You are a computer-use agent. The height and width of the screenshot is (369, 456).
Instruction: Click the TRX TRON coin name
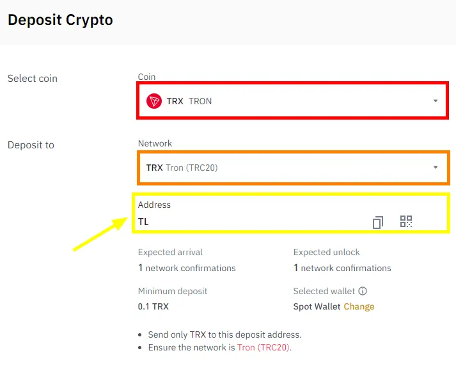[189, 101]
